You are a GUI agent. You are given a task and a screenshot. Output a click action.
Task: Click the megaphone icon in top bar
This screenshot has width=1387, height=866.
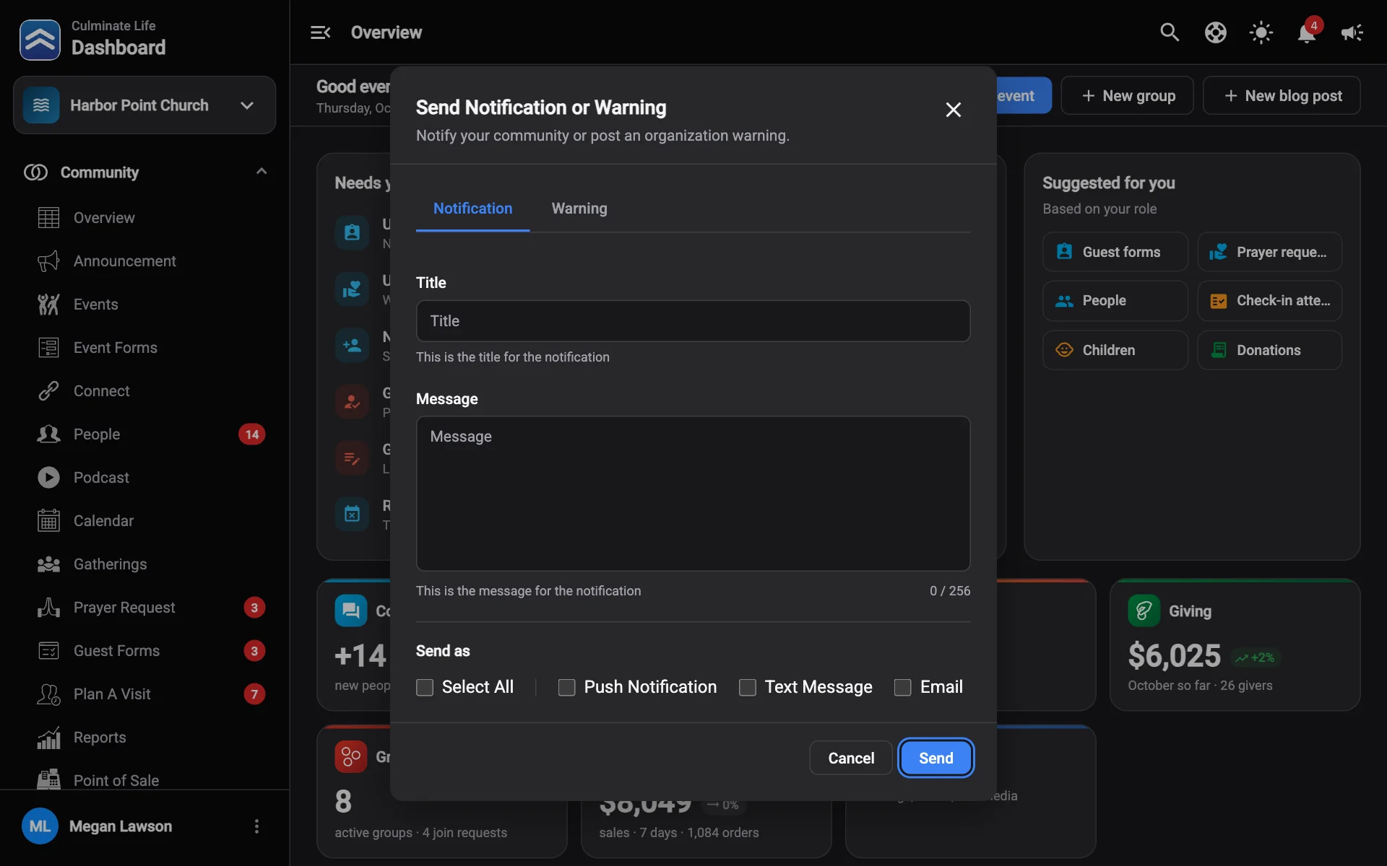(1352, 32)
